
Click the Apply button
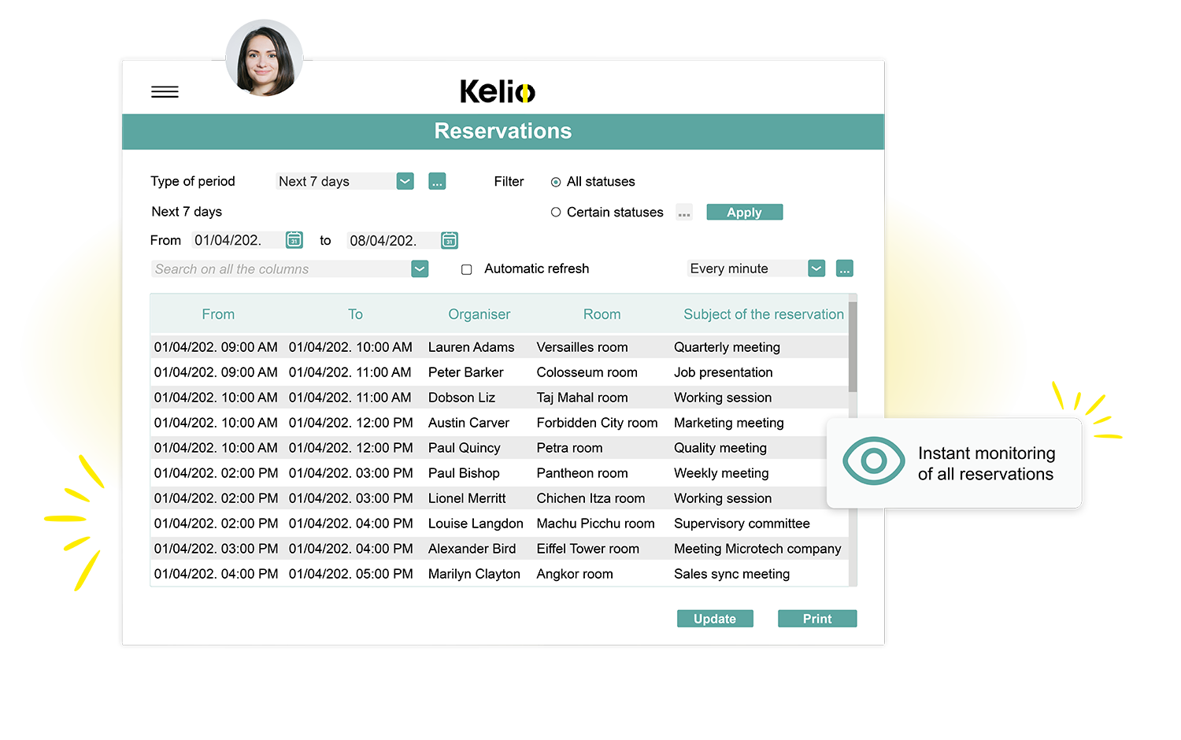pos(744,213)
